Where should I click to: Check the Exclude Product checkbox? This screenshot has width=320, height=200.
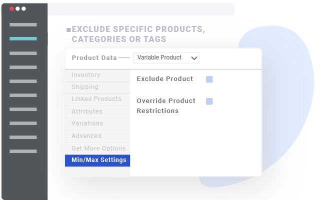[x=209, y=79]
